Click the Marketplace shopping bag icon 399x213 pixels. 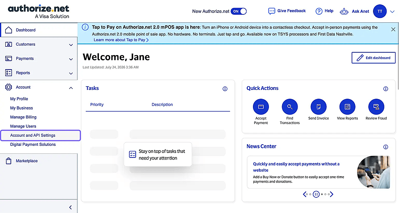coord(8,161)
